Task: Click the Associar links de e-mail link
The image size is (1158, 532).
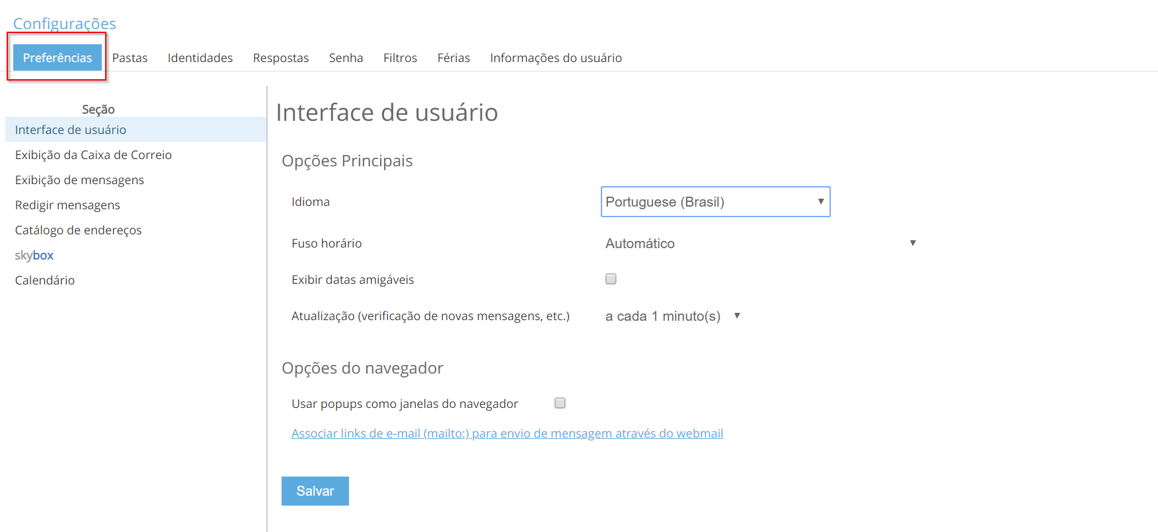Action: 507,434
